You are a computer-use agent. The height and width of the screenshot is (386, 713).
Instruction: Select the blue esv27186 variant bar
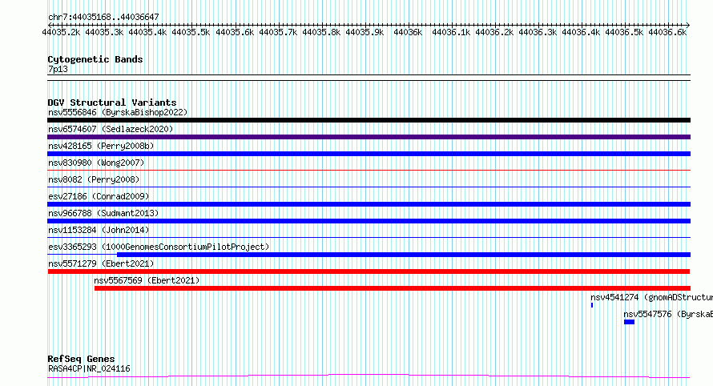pos(369,204)
